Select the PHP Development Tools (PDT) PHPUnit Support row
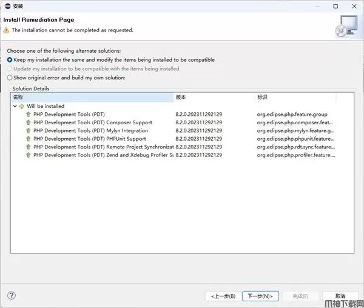Image resolution: width=364 pixels, height=308 pixels. coord(90,139)
